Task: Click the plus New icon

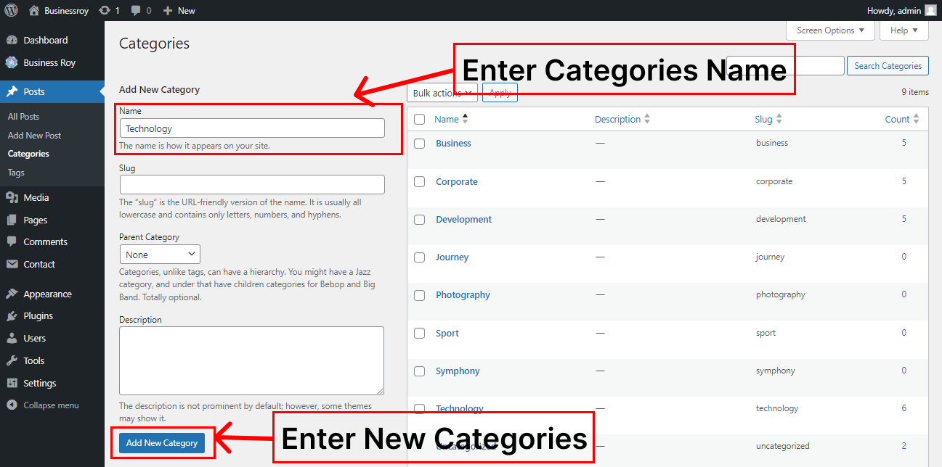Action: pyautogui.click(x=168, y=11)
